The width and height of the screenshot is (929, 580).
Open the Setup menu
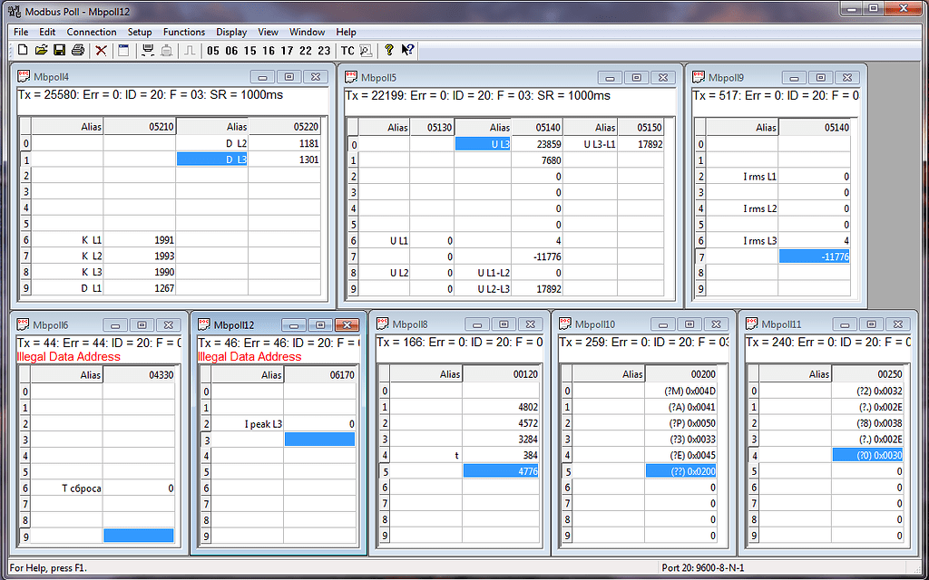(x=140, y=32)
